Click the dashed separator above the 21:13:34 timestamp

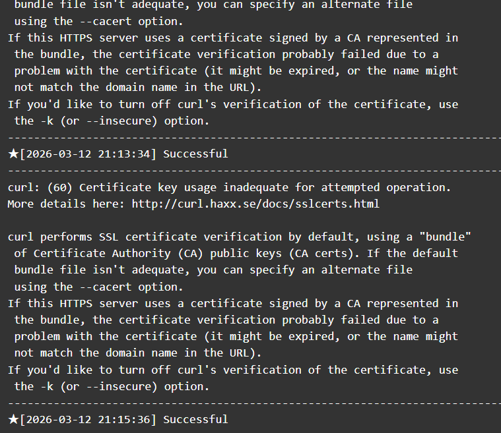[251, 138]
